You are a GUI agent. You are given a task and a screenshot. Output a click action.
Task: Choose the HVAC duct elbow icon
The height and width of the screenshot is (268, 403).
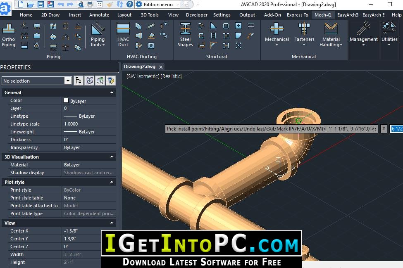138,26
